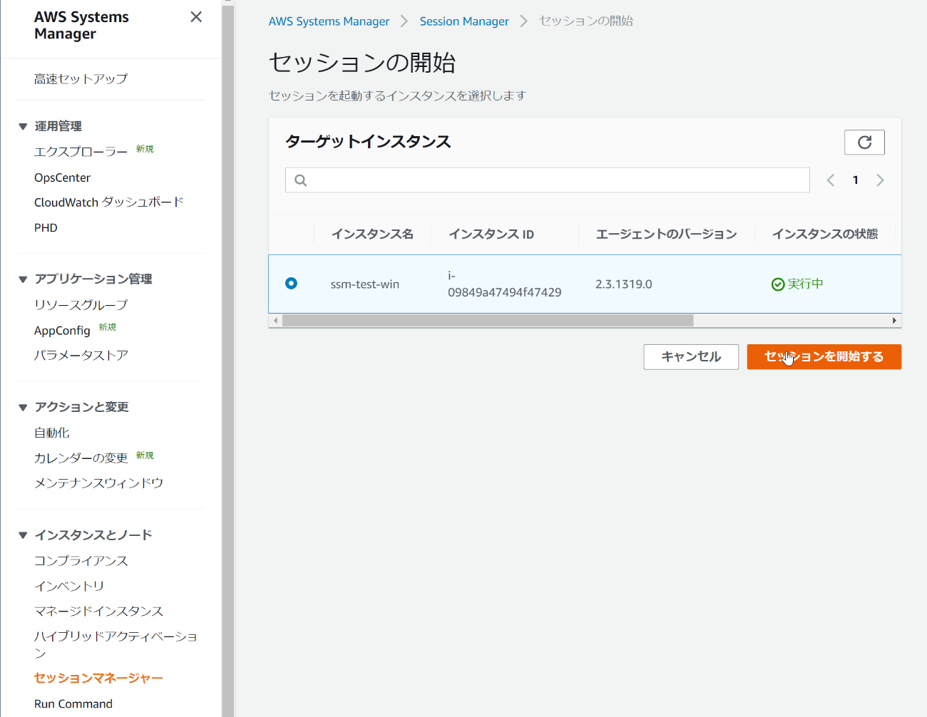The width and height of the screenshot is (927, 717).
Task: Click AWS Systems Manager breadcrumb link
Action: [329, 21]
